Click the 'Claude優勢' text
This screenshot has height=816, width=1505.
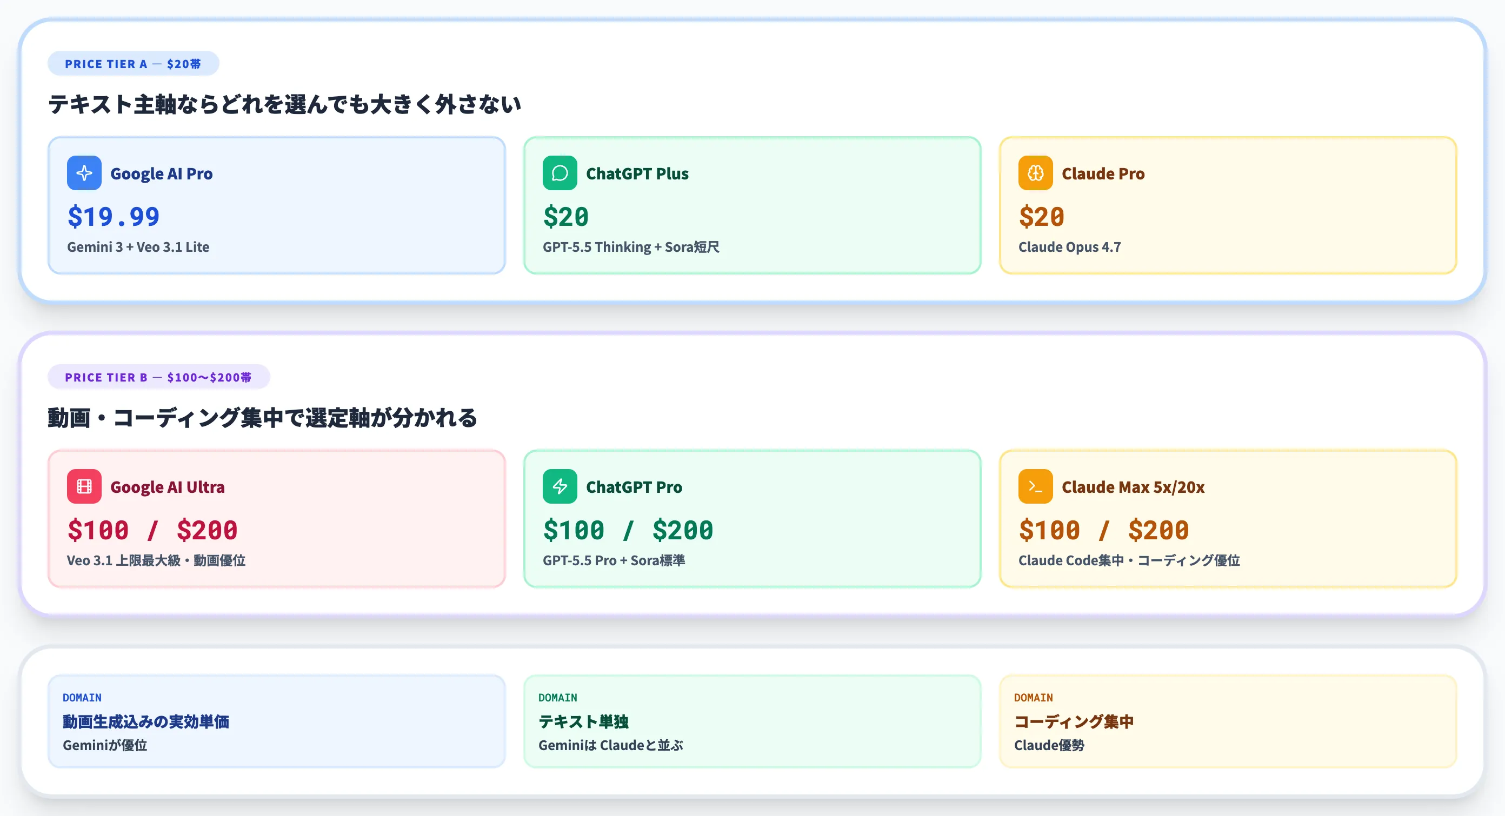click(1049, 745)
